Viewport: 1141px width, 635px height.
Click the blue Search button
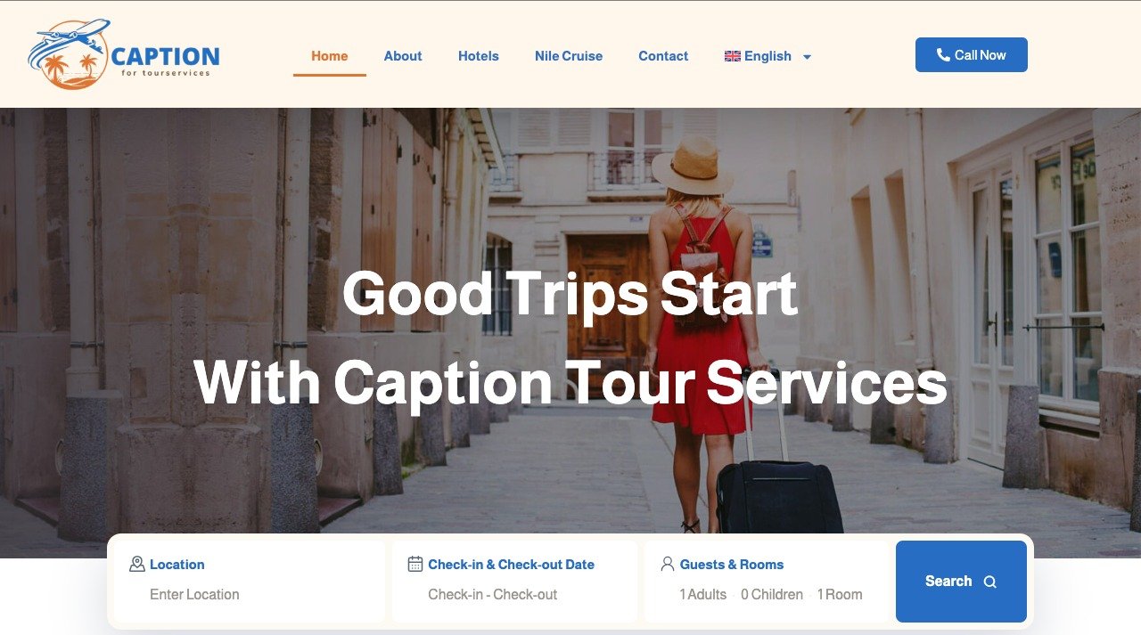pos(961,582)
